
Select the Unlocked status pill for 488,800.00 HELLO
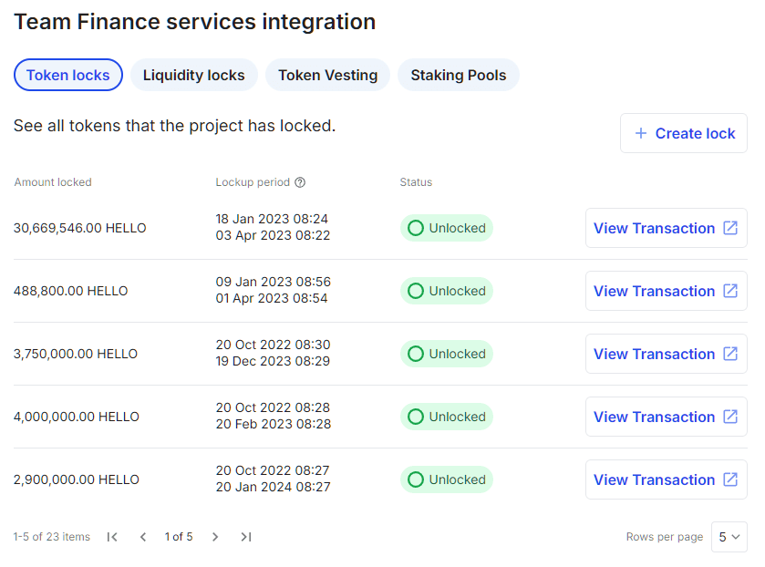click(446, 291)
